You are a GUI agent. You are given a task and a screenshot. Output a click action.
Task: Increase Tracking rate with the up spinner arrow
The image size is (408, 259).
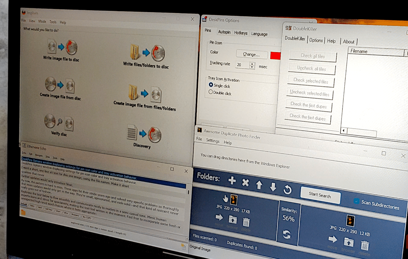[x=252, y=64]
